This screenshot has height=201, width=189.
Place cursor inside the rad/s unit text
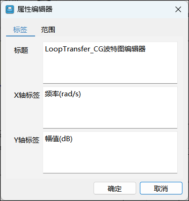[x=70, y=94]
